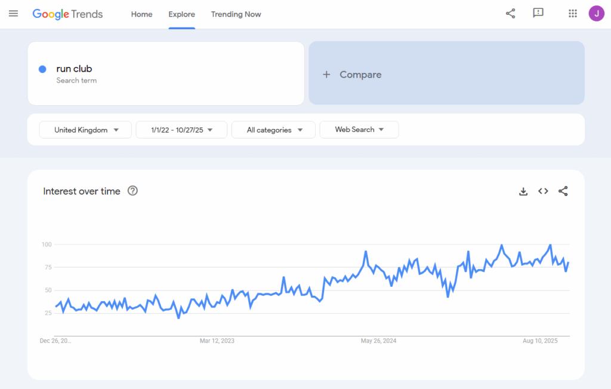The height and width of the screenshot is (389, 611).
Task: Open your account menu via the J avatar
Action: [596, 13]
